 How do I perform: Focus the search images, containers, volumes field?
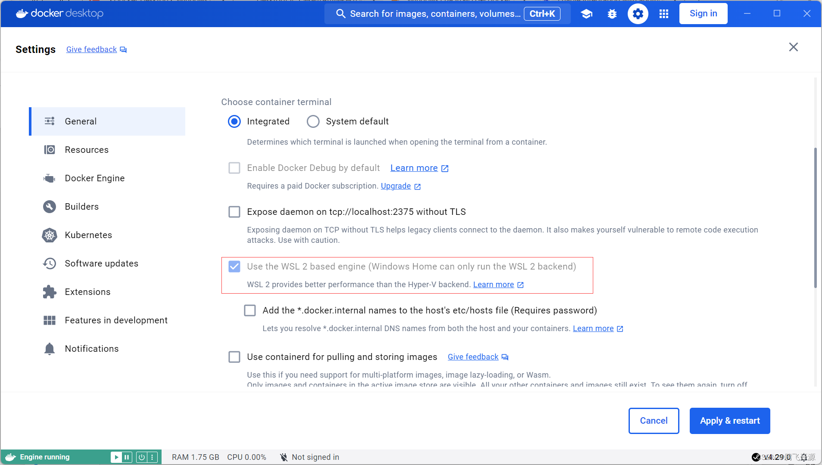coord(448,14)
